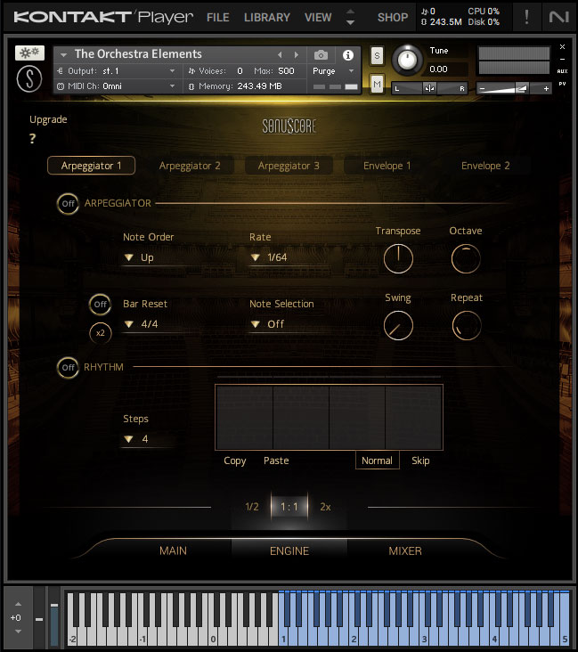
Task: Switch to Arpeggiator 2 tab
Action: point(190,166)
